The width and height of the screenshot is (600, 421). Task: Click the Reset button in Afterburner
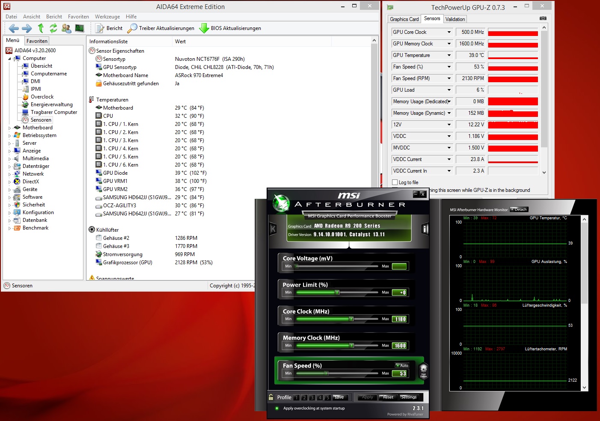point(388,397)
